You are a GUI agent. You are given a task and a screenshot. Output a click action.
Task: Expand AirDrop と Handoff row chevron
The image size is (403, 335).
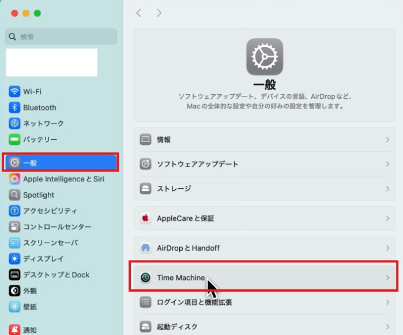[387, 248]
